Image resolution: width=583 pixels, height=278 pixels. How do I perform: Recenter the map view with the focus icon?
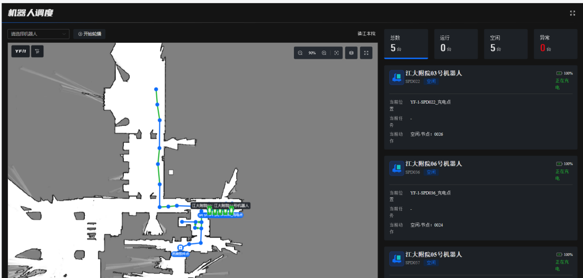[x=336, y=53]
